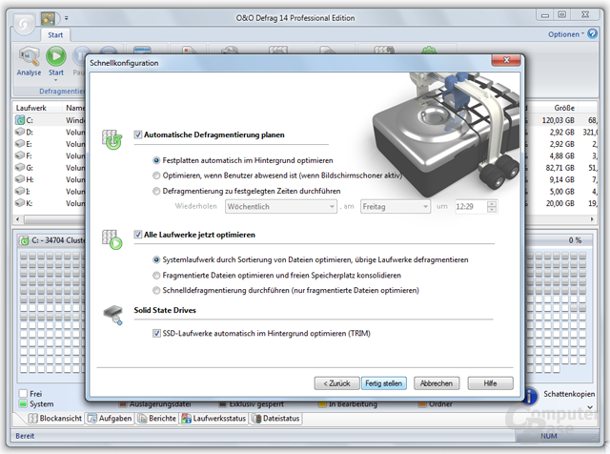
Task: Click the Abbrechen button
Action: coord(437,383)
